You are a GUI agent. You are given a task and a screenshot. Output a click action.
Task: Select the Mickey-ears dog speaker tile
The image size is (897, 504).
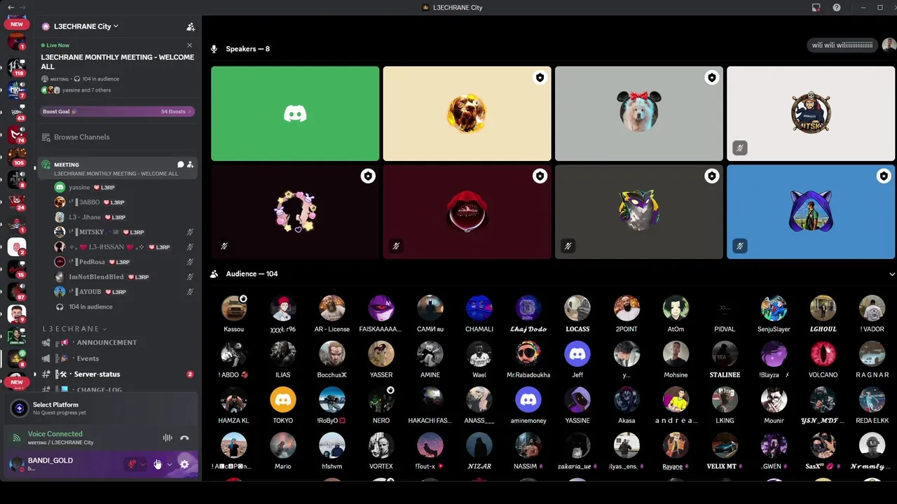[639, 113]
